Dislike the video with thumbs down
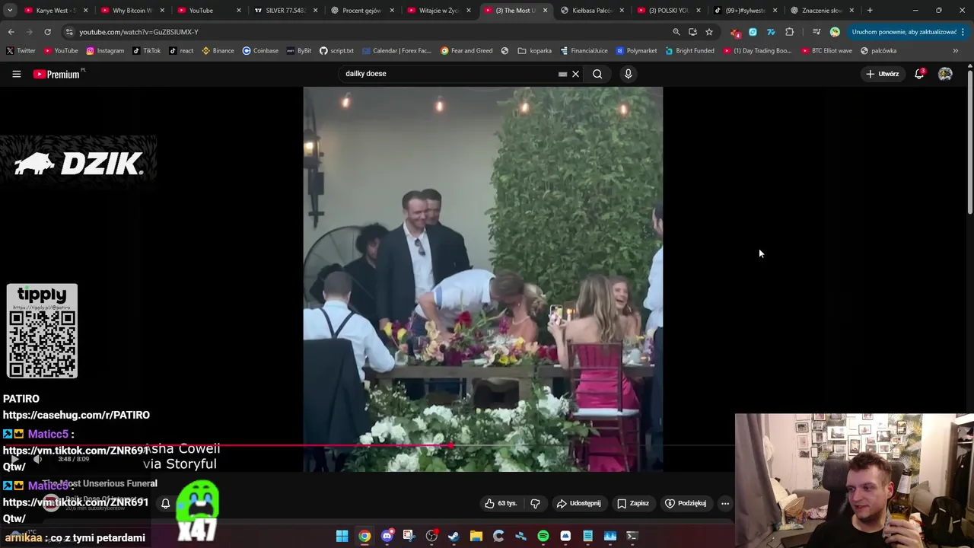 point(535,503)
